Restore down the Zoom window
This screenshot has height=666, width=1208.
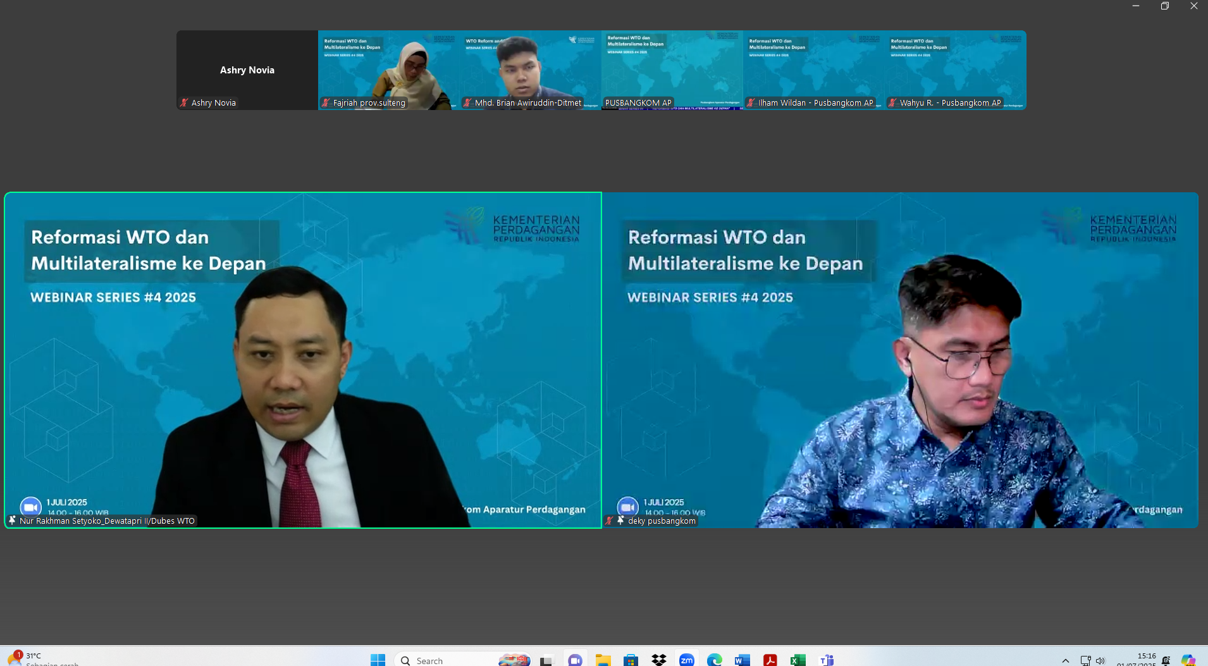[1165, 6]
